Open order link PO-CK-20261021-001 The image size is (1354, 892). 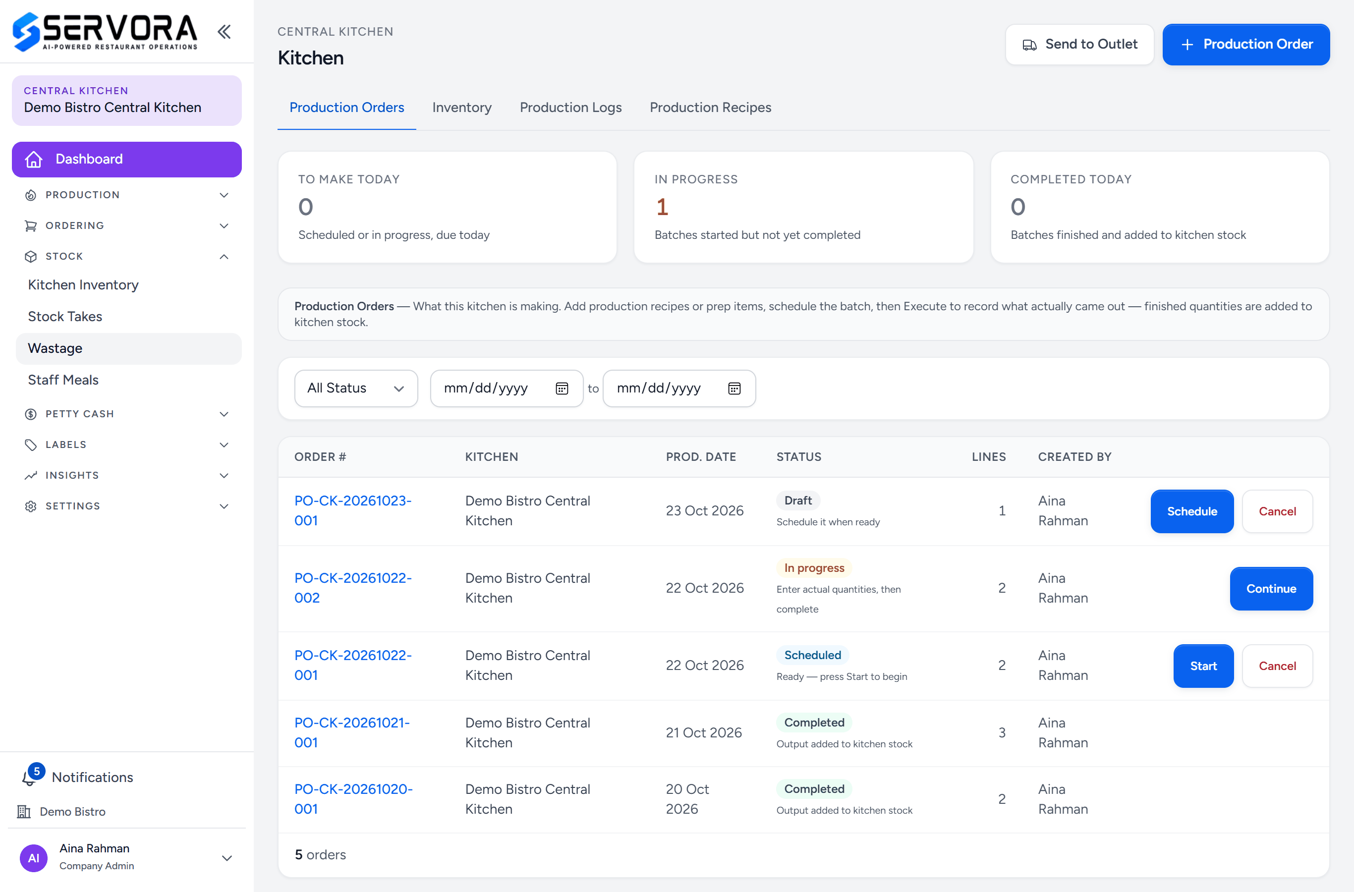click(x=352, y=733)
